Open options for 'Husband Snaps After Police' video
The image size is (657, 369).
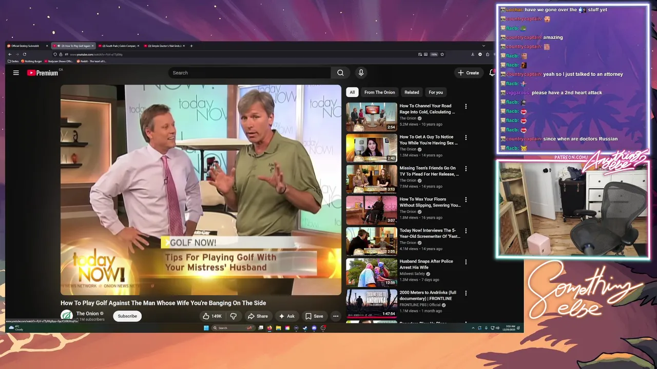point(466,262)
